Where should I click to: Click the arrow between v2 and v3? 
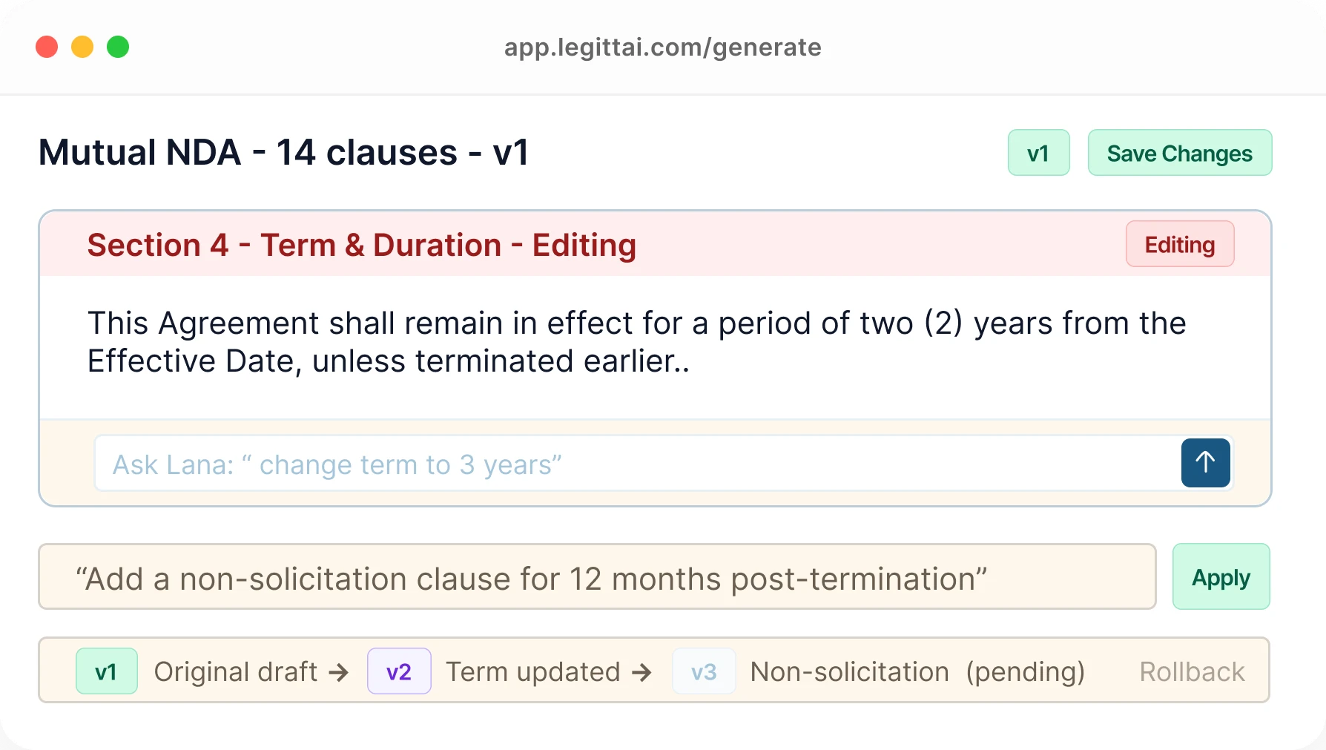click(642, 671)
